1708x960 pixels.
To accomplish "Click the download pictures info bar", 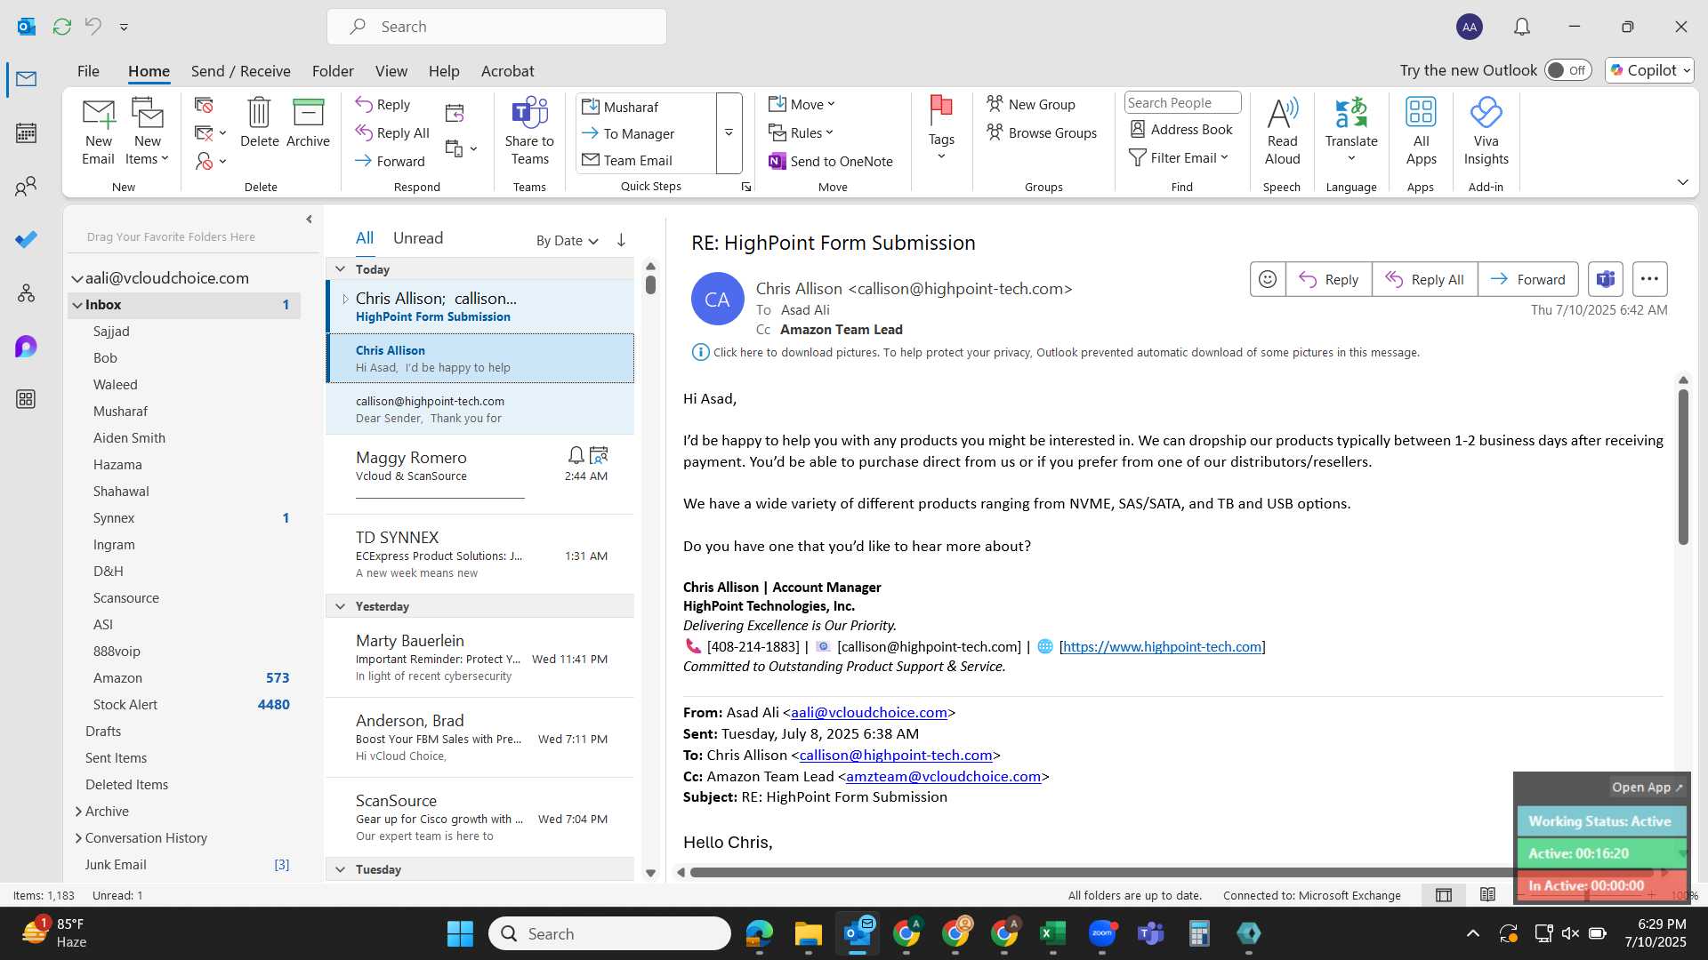I will [1056, 353].
